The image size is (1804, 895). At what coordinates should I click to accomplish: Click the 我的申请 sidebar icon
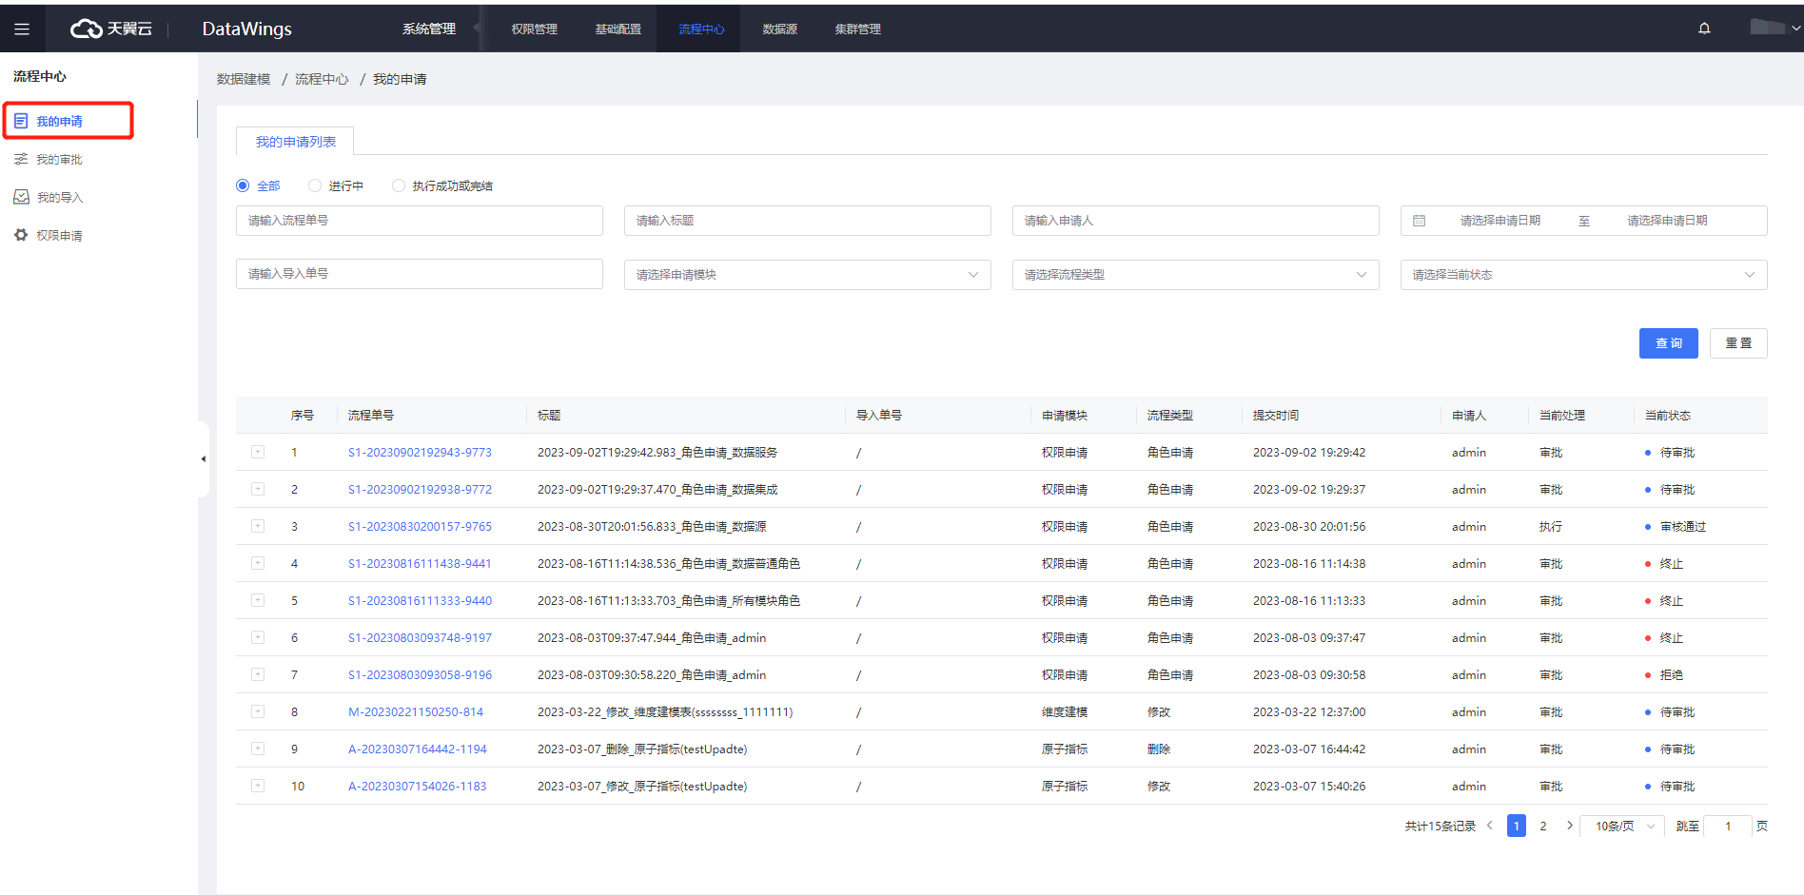tap(21, 121)
